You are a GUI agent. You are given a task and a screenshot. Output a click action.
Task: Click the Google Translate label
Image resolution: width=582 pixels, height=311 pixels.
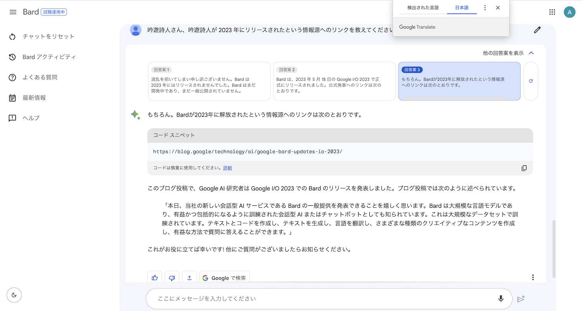click(417, 27)
